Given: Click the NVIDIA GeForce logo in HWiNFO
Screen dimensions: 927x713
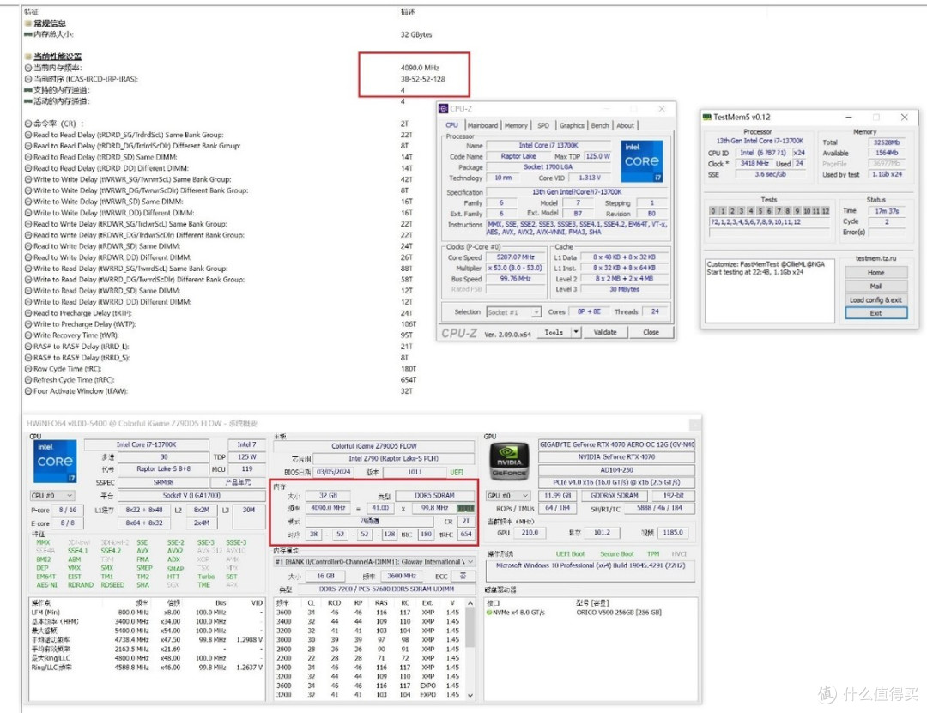Looking at the screenshot, I should pos(509,460).
